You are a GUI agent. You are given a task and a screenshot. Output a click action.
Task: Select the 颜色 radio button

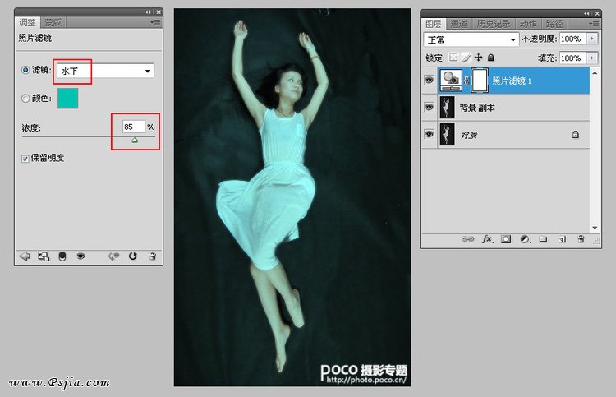(25, 99)
